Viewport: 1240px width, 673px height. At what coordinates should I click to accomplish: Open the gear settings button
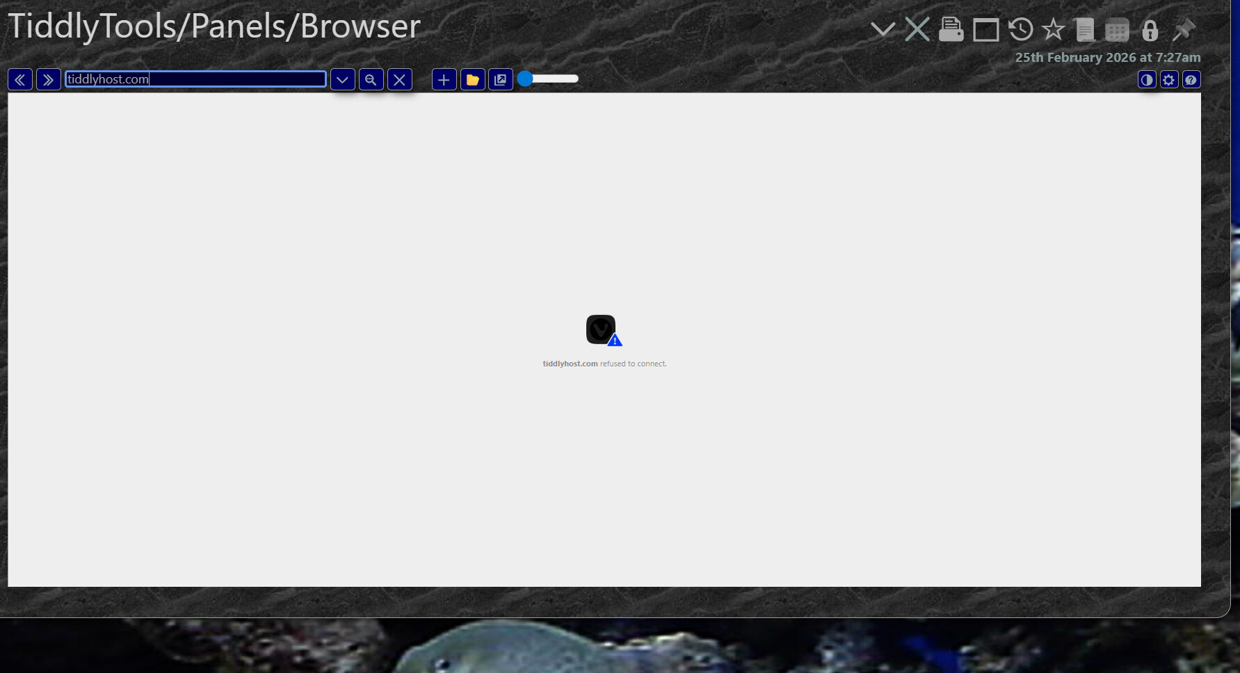coord(1169,80)
